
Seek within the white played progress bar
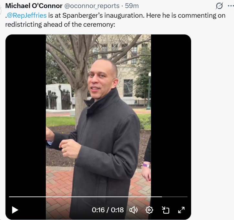click(x=85, y=197)
